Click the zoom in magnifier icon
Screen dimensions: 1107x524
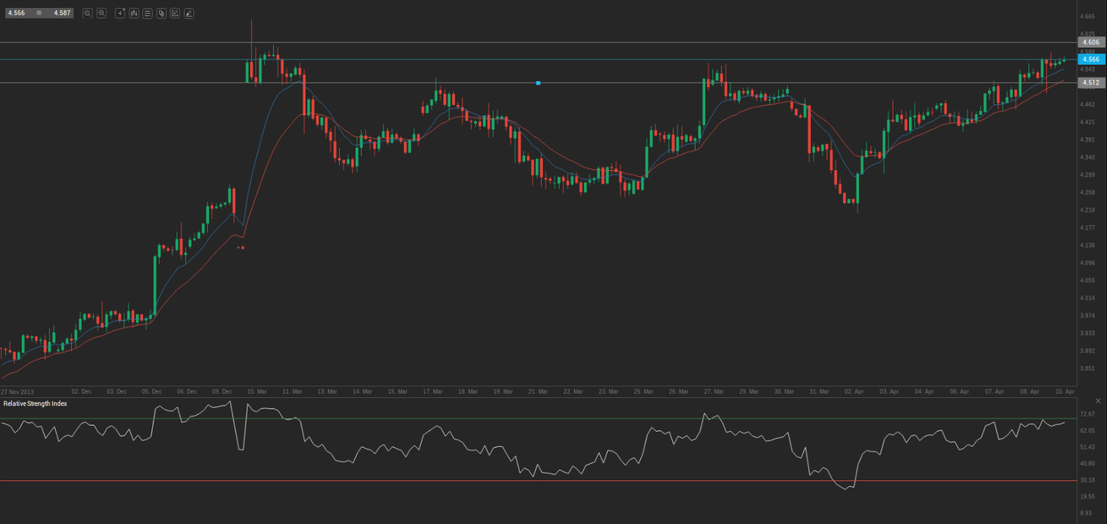click(x=102, y=13)
